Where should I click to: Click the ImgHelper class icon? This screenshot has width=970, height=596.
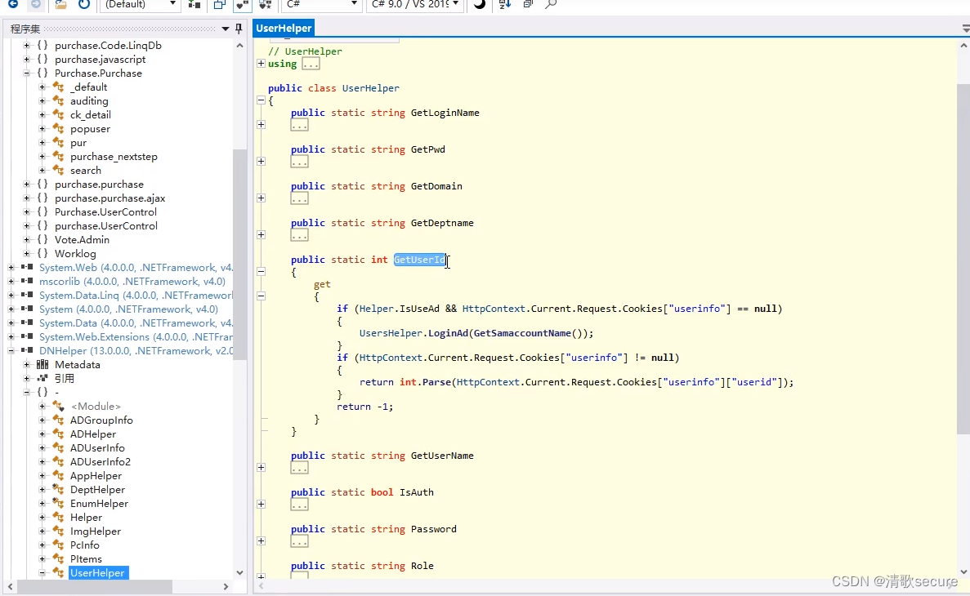58,531
